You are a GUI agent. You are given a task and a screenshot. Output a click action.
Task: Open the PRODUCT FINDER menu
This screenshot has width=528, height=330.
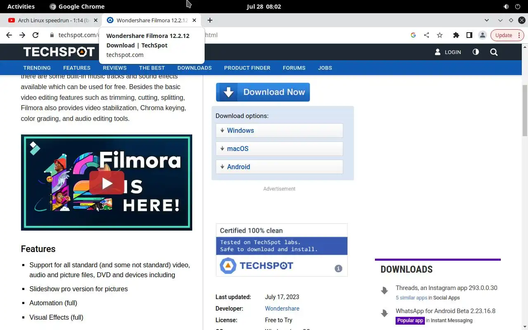247,68
